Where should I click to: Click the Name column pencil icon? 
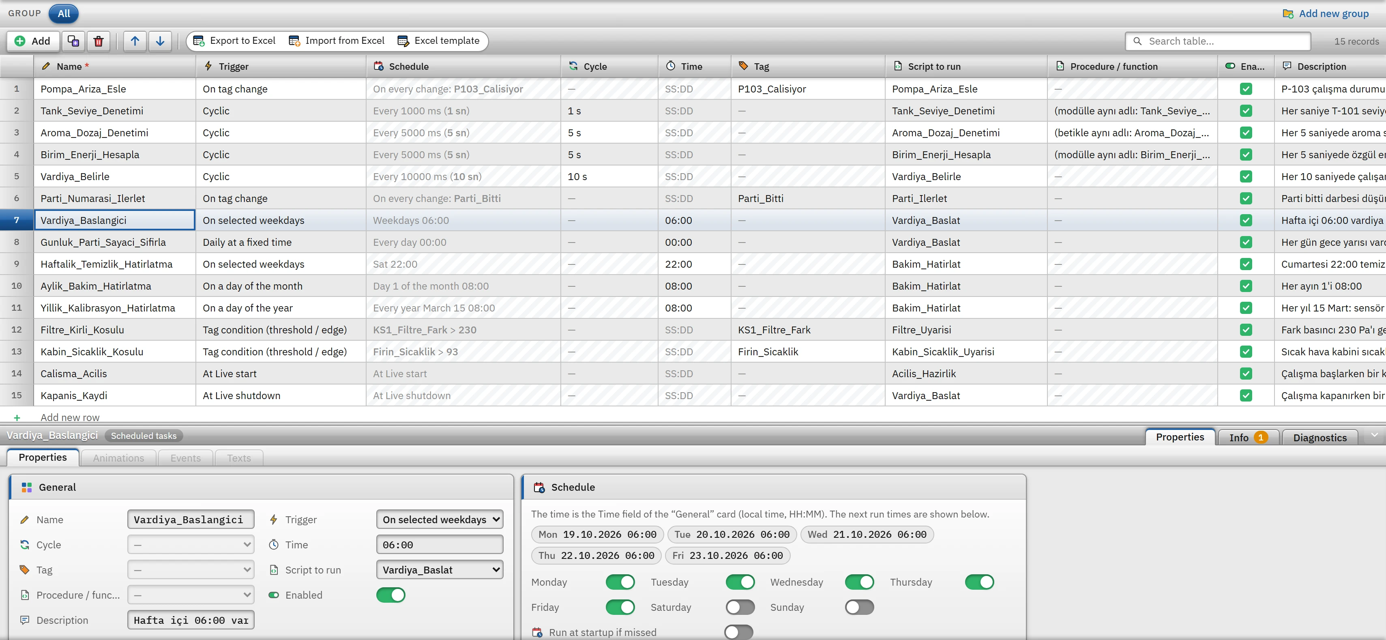tap(46, 66)
